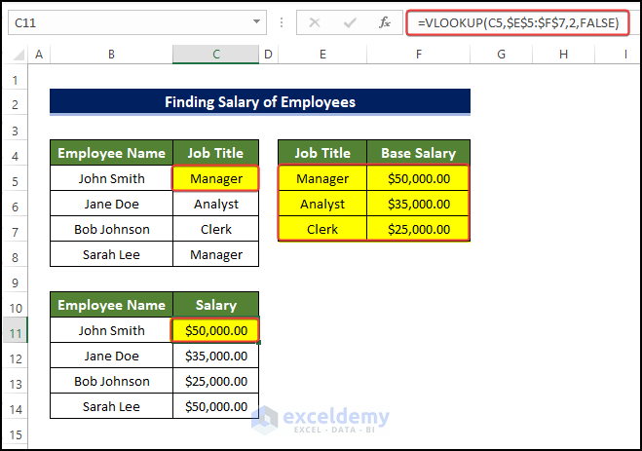Select '$35,000.00' cell in row 12
The image size is (642, 451).
tap(215, 356)
